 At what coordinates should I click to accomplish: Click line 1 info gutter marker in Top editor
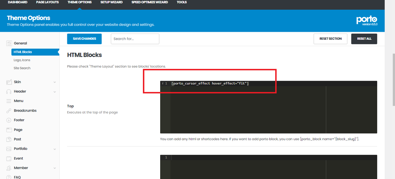pos(163,83)
